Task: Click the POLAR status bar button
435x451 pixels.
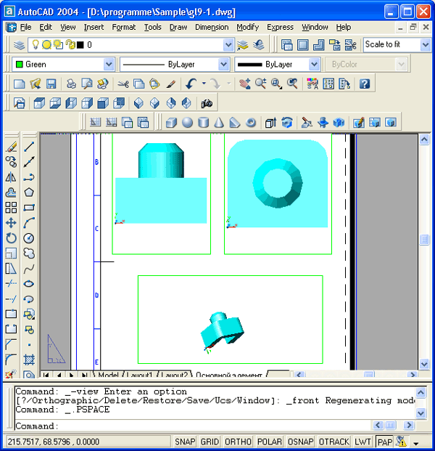Action: (x=269, y=442)
